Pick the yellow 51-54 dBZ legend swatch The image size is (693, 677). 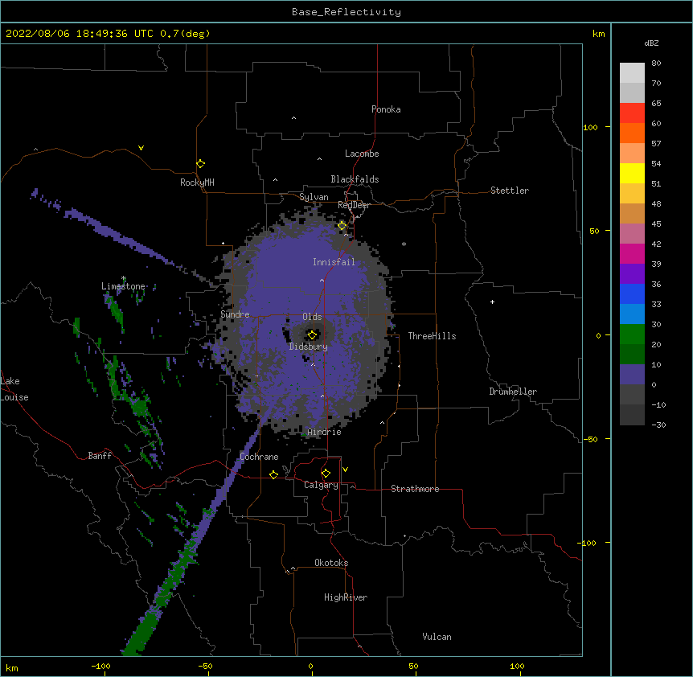click(x=632, y=173)
